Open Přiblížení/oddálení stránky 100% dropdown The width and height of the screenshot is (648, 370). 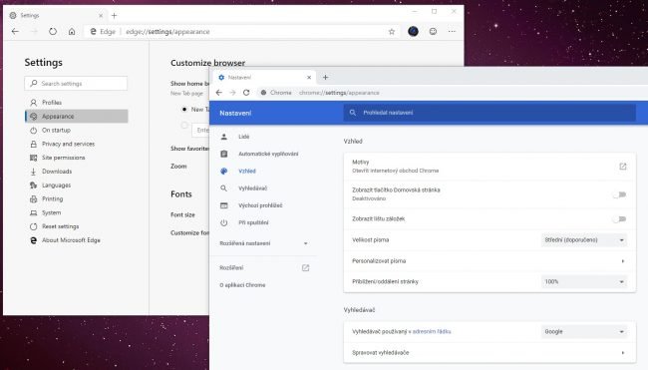pos(583,281)
